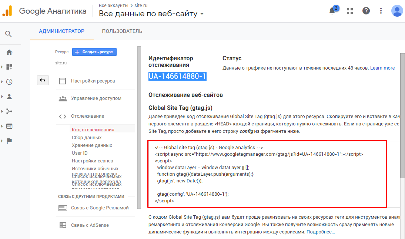Open the Google apps grid icon
Screen dimensions: 405x239
pyautogui.click(x=350, y=11)
